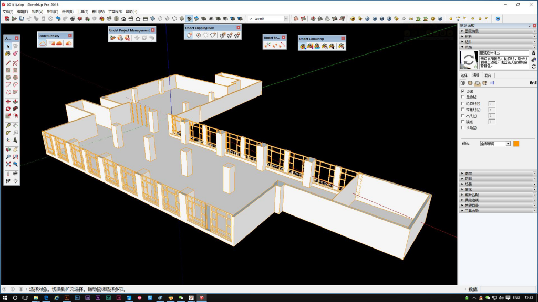Toggle the 深粗线 depth cue checkbox
The width and height of the screenshot is (538, 302).
463,110
